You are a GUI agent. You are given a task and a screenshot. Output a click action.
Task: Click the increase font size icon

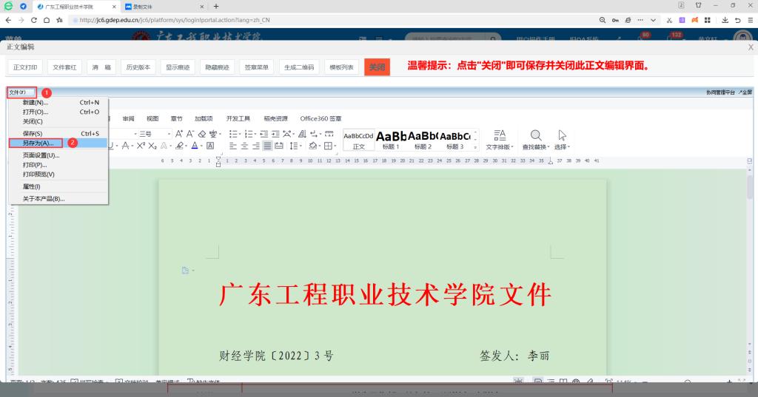(179, 134)
